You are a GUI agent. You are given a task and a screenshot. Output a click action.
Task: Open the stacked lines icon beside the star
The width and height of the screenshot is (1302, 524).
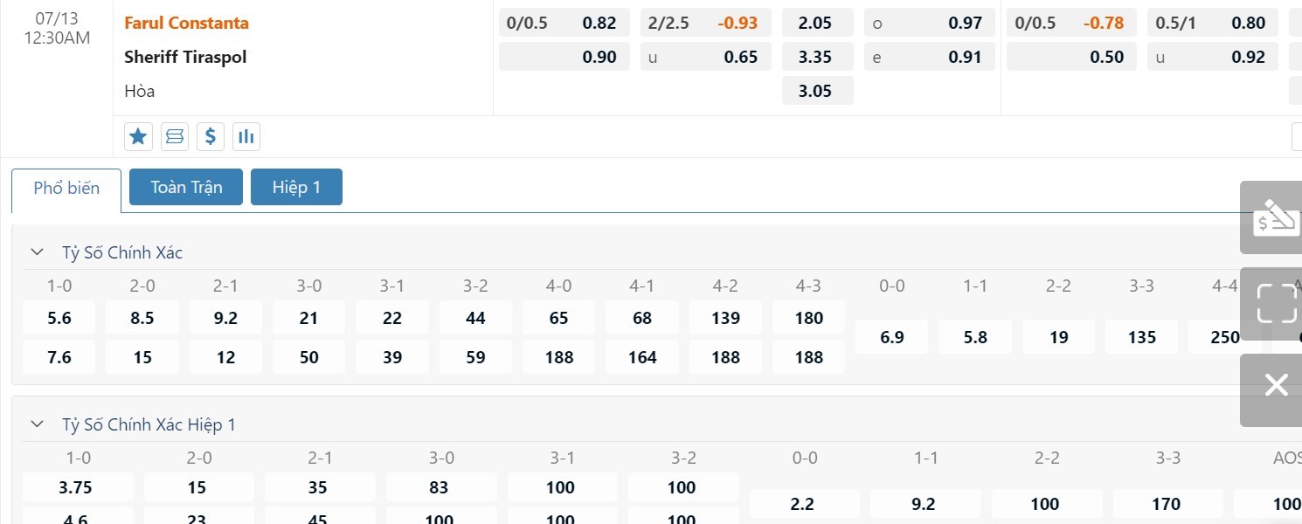175,136
